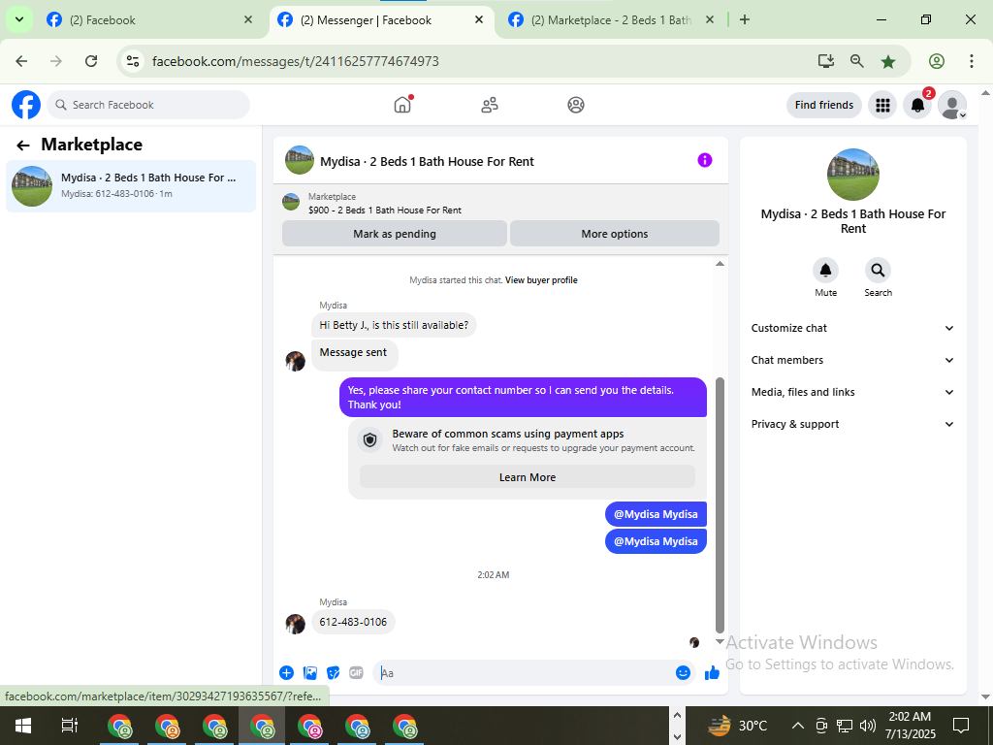The image size is (993, 745).
Task: Open the Notifications bell icon
Action: coord(917,105)
